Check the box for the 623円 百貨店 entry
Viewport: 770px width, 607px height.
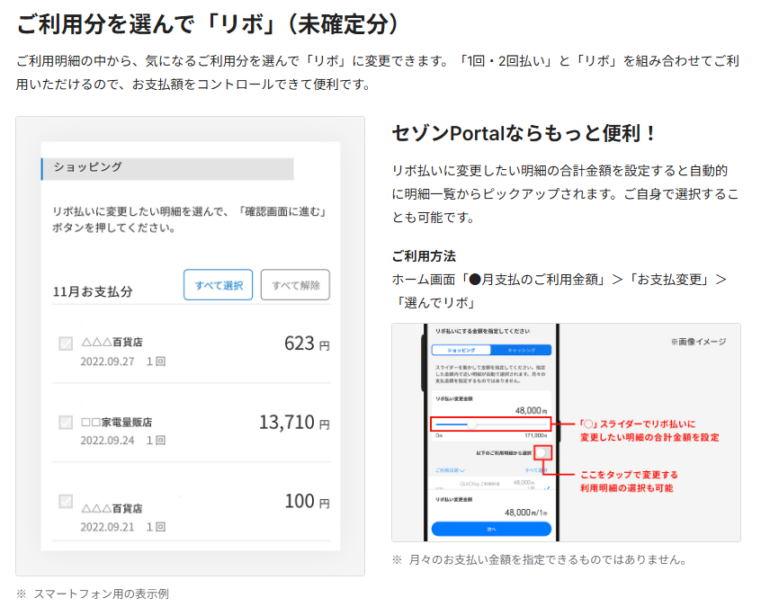(x=66, y=344)
